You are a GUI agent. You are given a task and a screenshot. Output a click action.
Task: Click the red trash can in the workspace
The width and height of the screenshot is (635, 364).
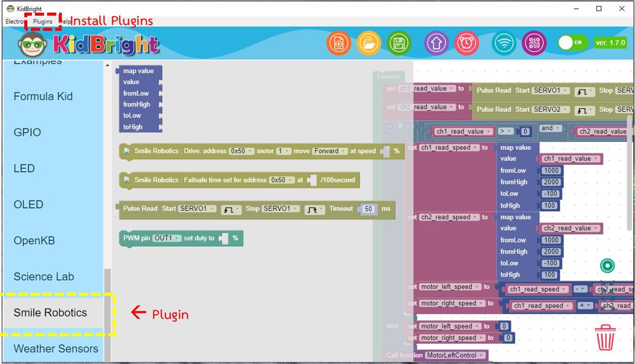tap(605, 337)
